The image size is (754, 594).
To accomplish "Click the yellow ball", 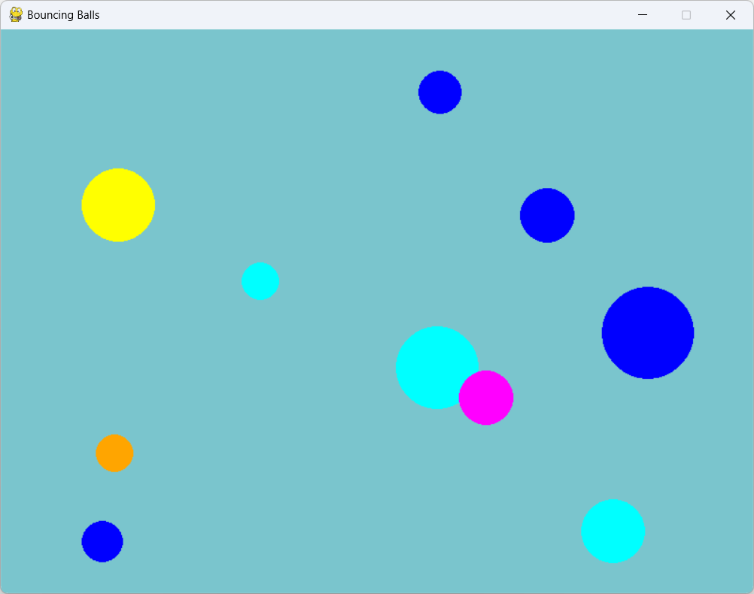I will (118, 205).
